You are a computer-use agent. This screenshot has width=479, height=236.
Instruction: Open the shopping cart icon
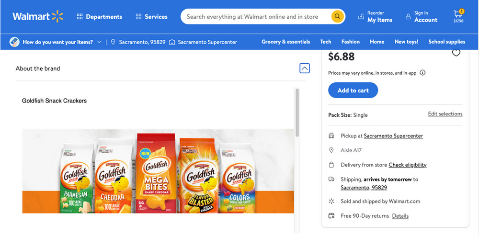(x=458, y=16)
